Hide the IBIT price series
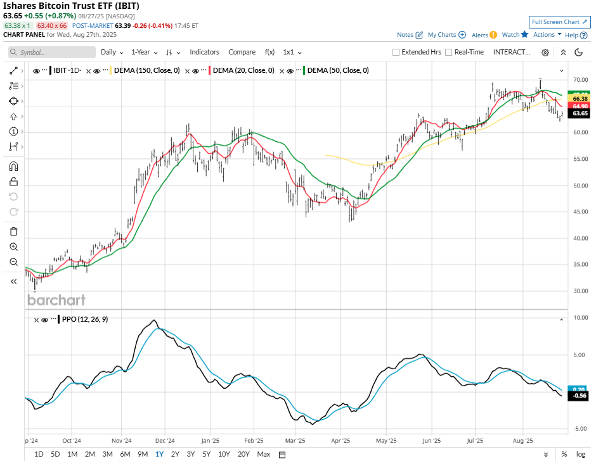The height and width of the screenshot is (461, 603). pyautogui.click(x=37, y=71)
